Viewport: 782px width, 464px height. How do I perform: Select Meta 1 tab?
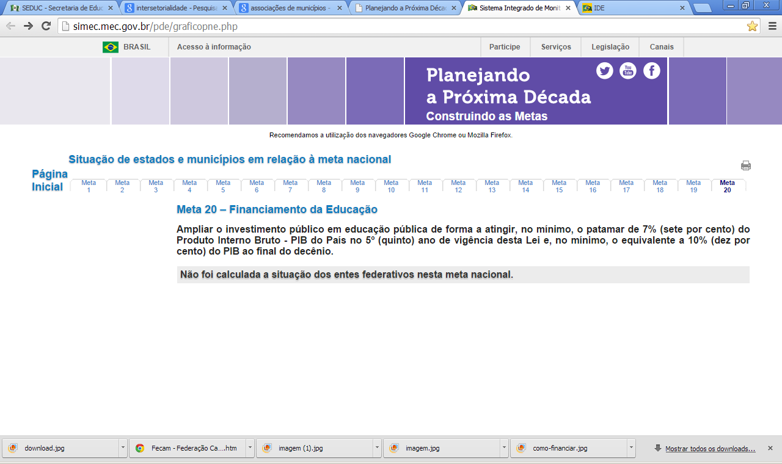coord(89,186)
